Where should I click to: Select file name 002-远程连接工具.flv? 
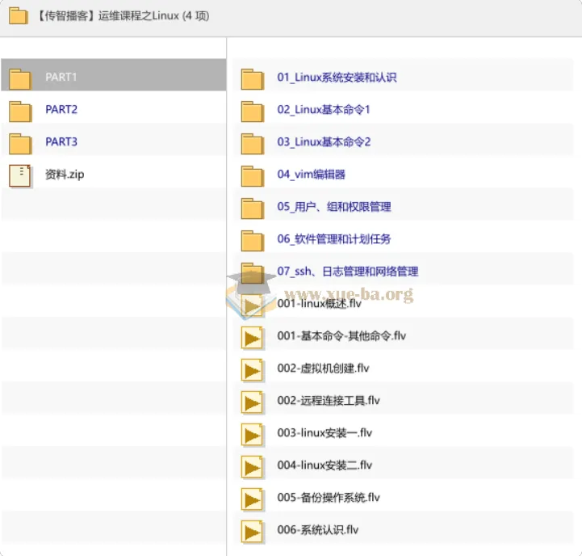click(x=329, y=401)
